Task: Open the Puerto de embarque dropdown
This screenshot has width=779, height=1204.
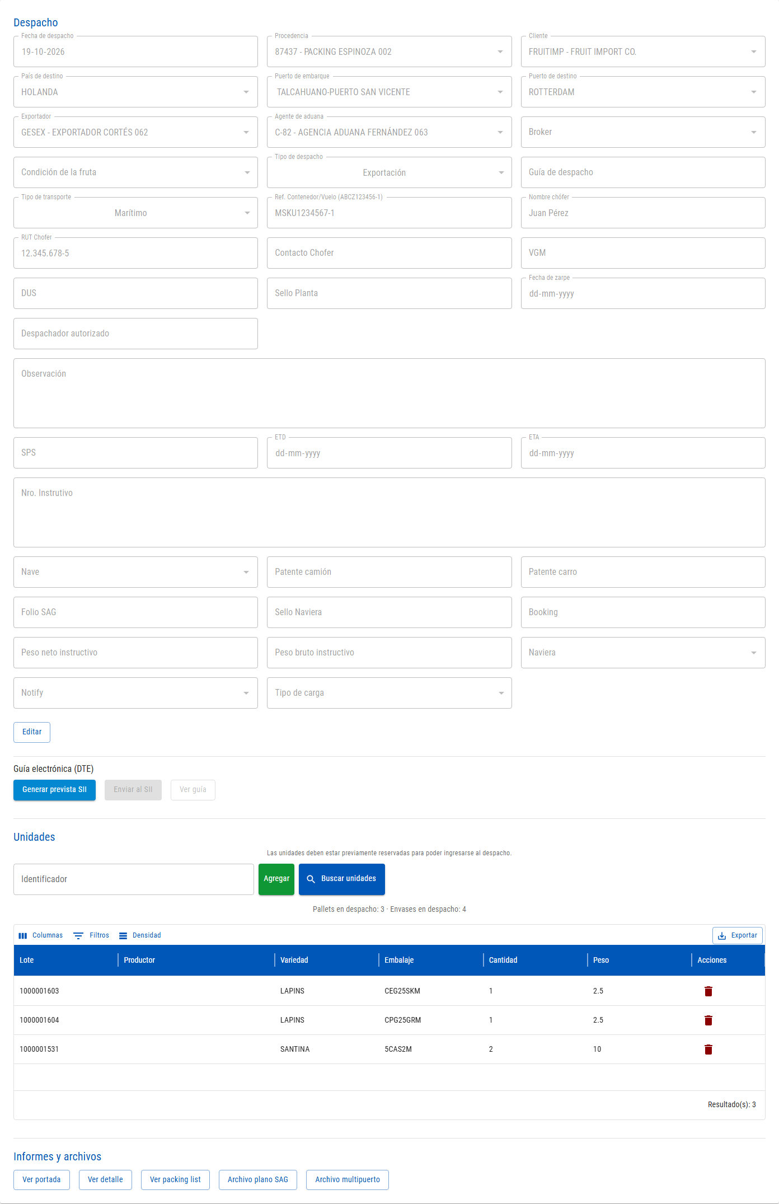Action: pos(389,92)
